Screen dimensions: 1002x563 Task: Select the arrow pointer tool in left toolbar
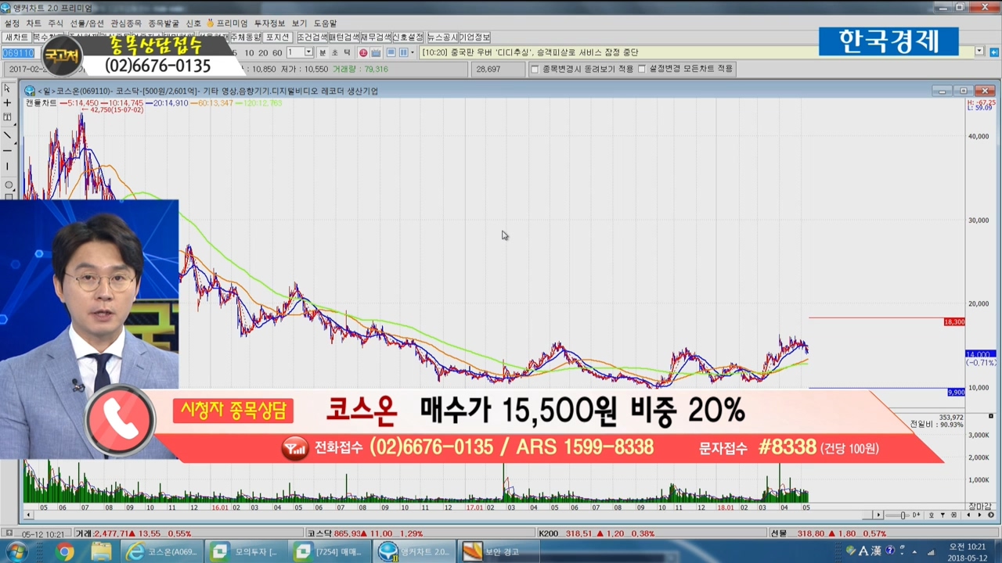click(7, 88)
